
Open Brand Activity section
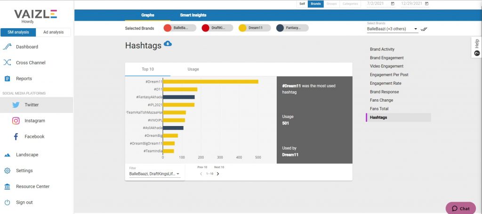point(382,49)
